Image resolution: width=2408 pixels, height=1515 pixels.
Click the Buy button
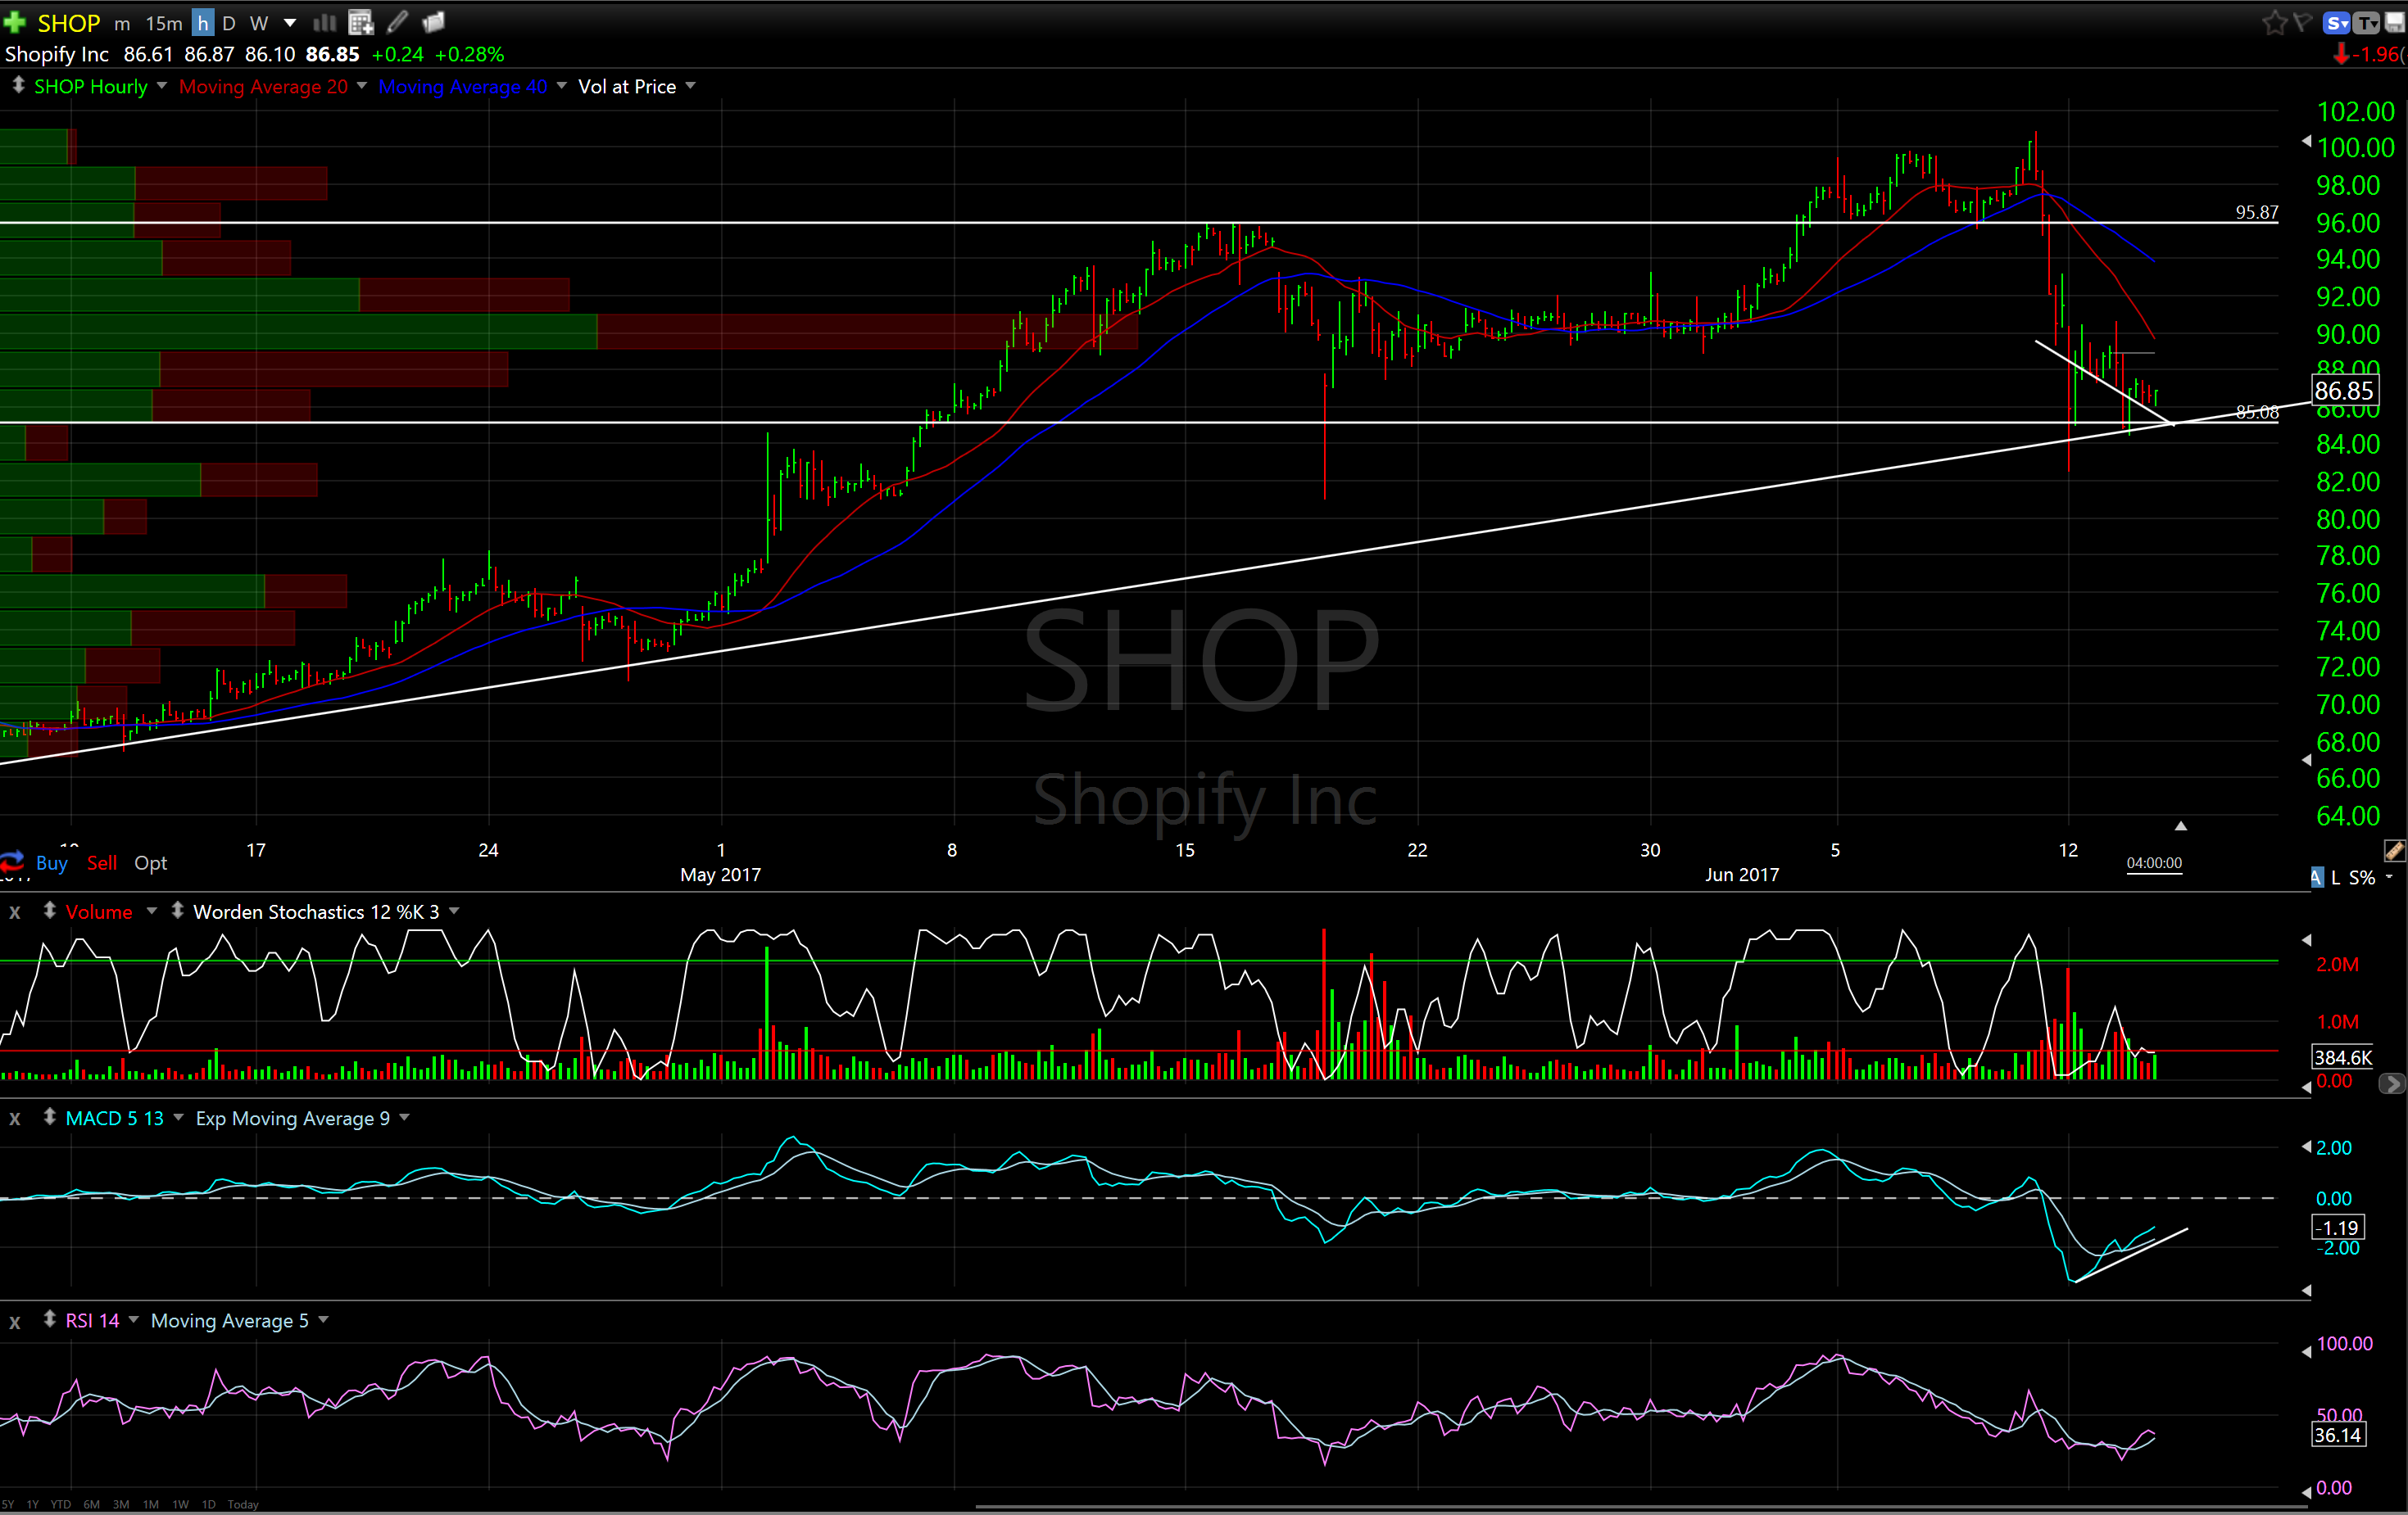pos(51,862)
